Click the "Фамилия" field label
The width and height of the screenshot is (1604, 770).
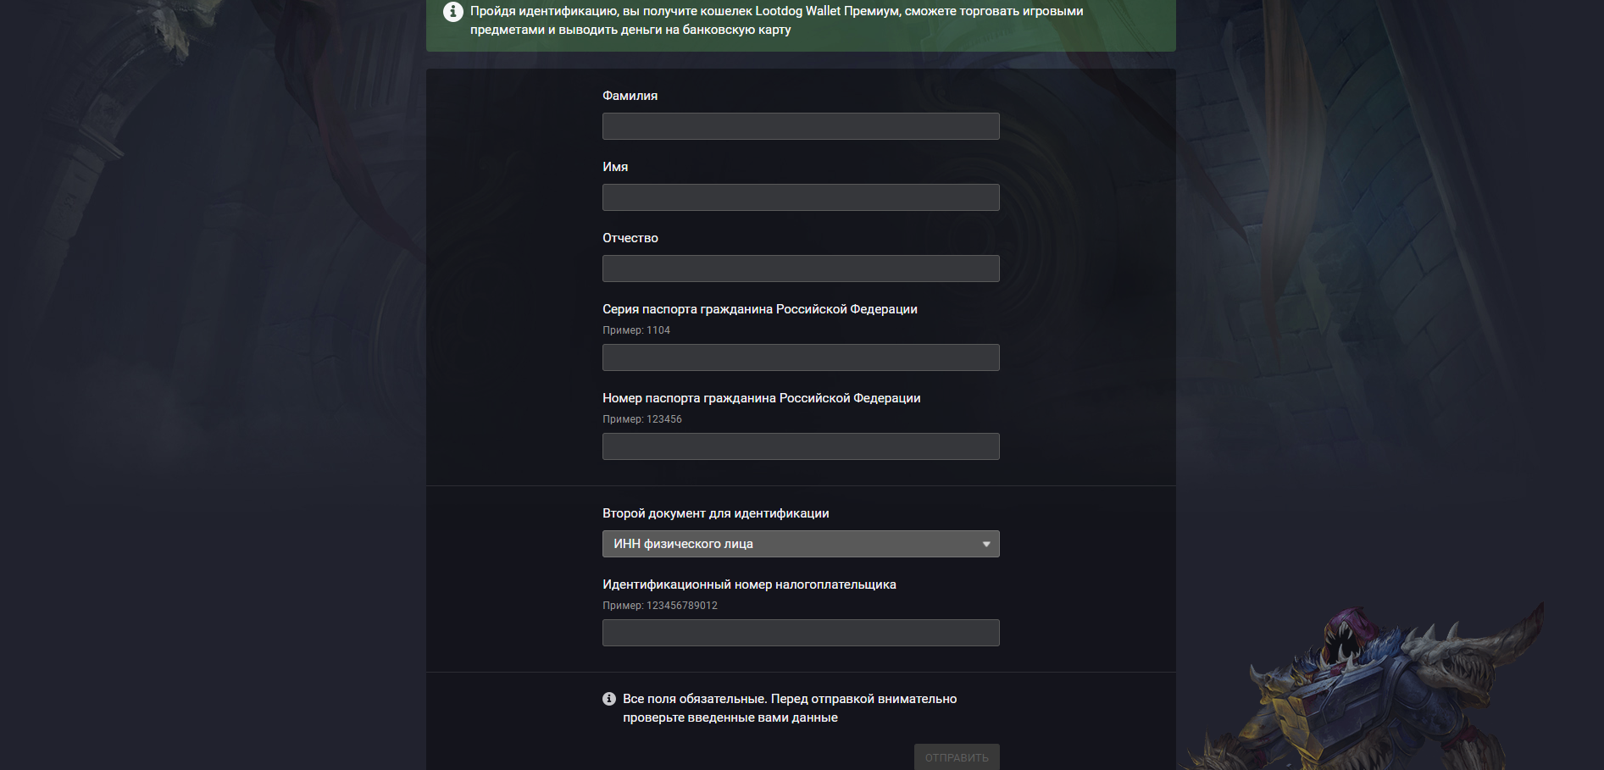click(630, 96)
